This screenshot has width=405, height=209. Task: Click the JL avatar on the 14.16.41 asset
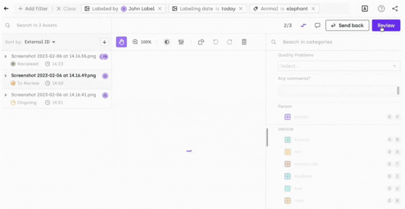105,95
